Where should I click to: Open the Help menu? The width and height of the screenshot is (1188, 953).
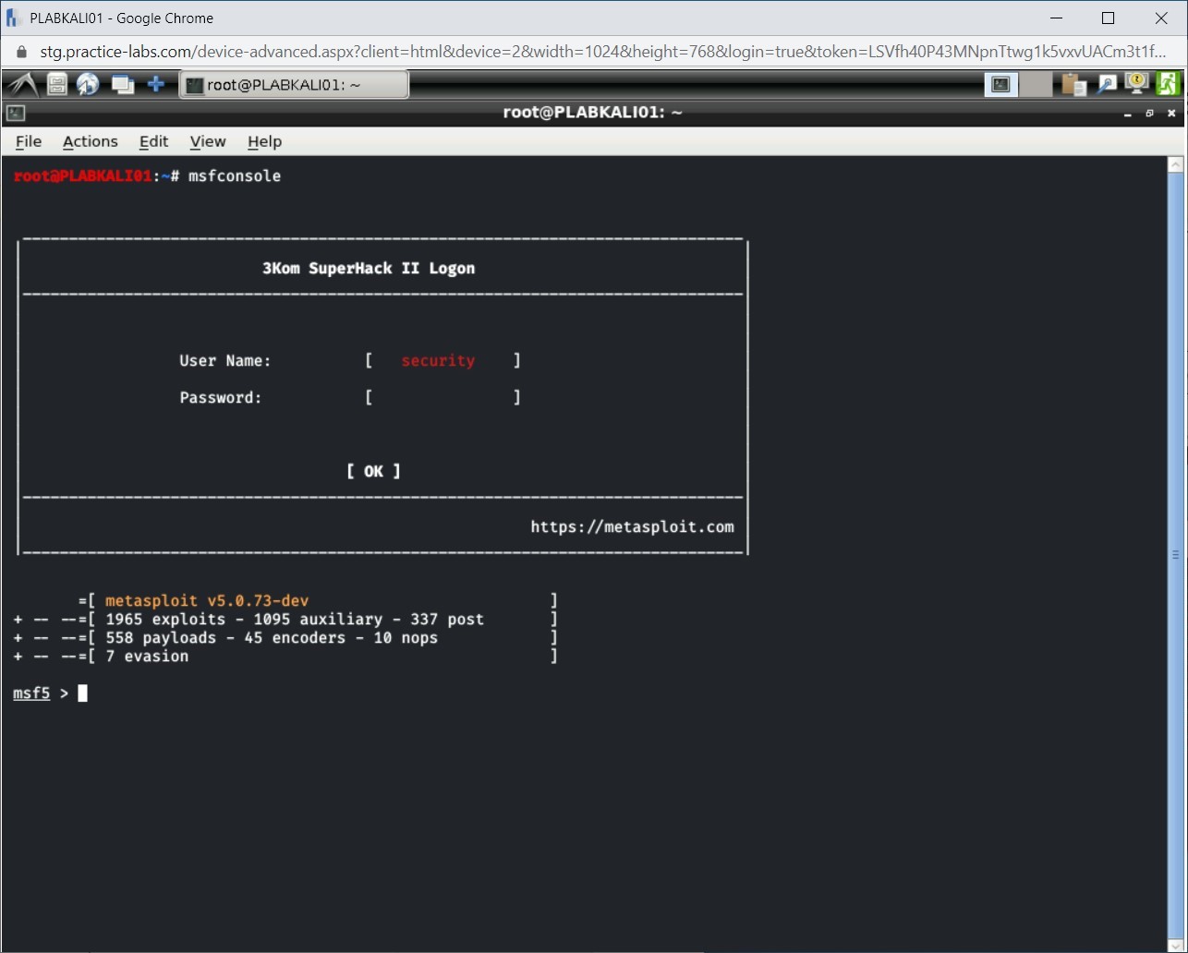point(264,141)
